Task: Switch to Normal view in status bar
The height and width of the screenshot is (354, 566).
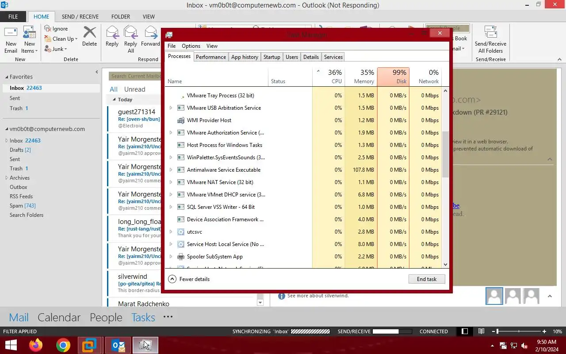Action: click(465, 331)
